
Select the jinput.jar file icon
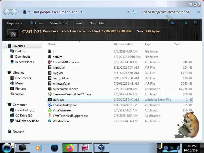tap(49, 67)
